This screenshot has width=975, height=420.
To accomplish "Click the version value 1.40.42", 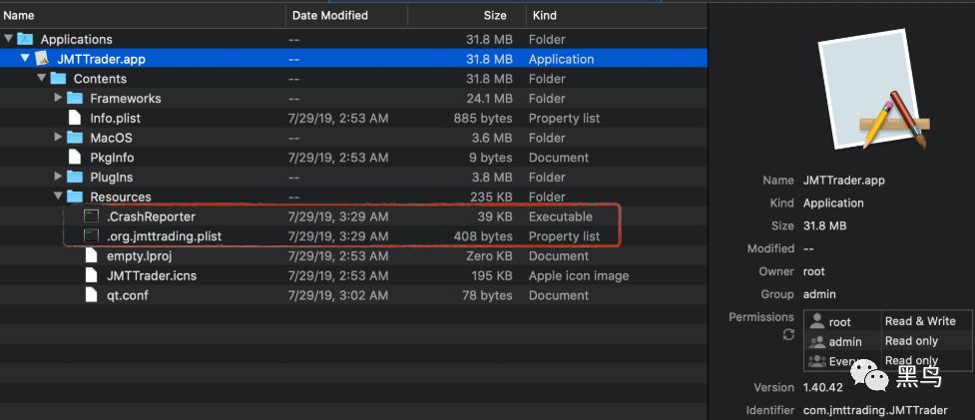I will click(x=822, y=387).
